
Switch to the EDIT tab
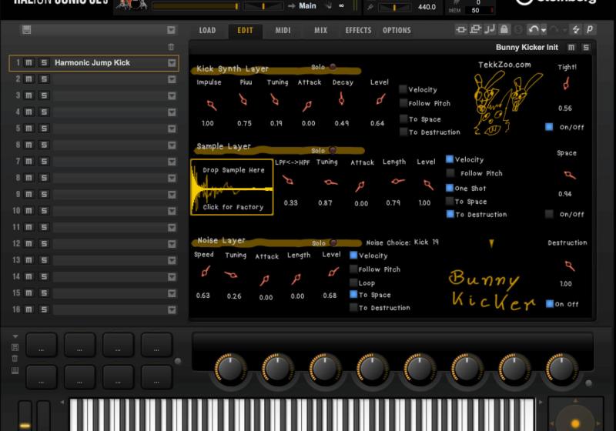coord(245,30)
